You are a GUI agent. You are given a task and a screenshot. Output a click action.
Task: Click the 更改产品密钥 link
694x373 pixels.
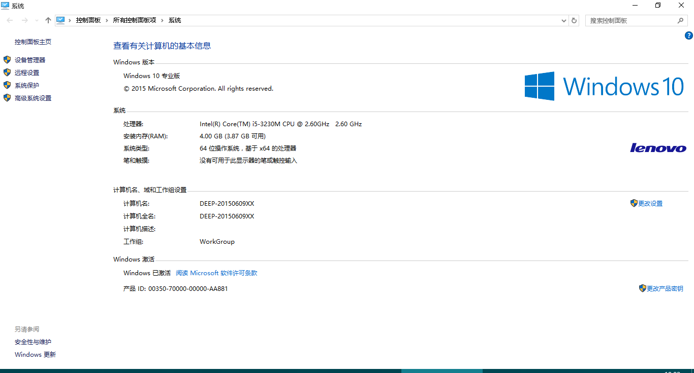point(665,289)
